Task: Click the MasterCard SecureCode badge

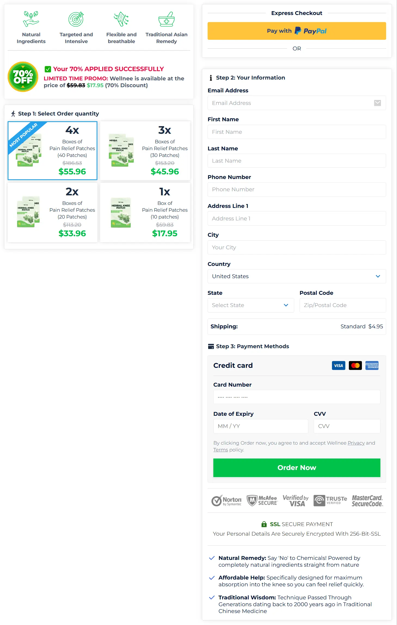Action: coord(367,501)
